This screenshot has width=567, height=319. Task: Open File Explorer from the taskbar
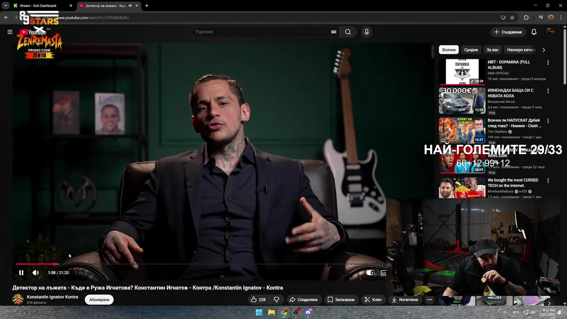coord(272,312)
